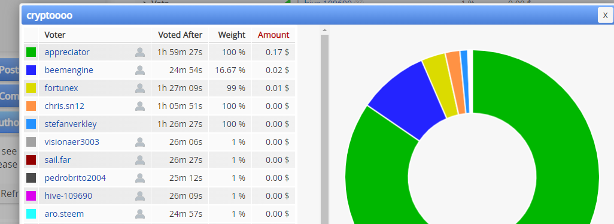Close the cryptoooo dialog with X
Image resolution: width=614 pixels, height=224 pixels.
click(x=606, y=16)
